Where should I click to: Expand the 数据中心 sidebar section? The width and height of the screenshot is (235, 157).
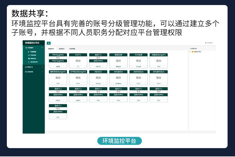click(34, 67)
